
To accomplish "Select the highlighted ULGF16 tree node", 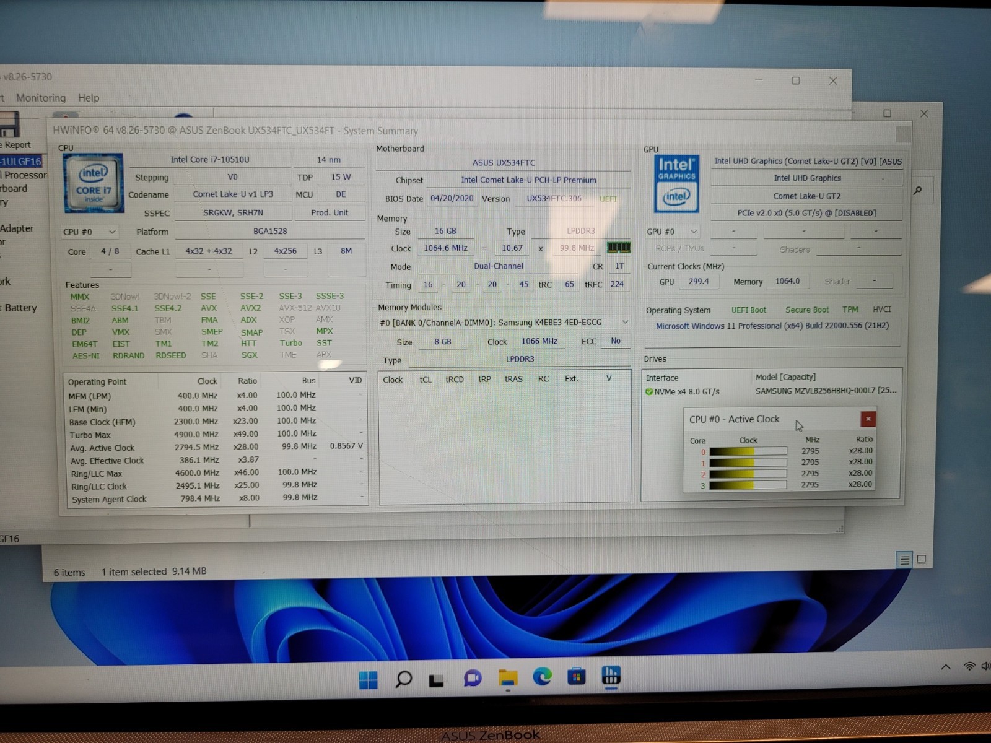I will click(x=21, y=162).
